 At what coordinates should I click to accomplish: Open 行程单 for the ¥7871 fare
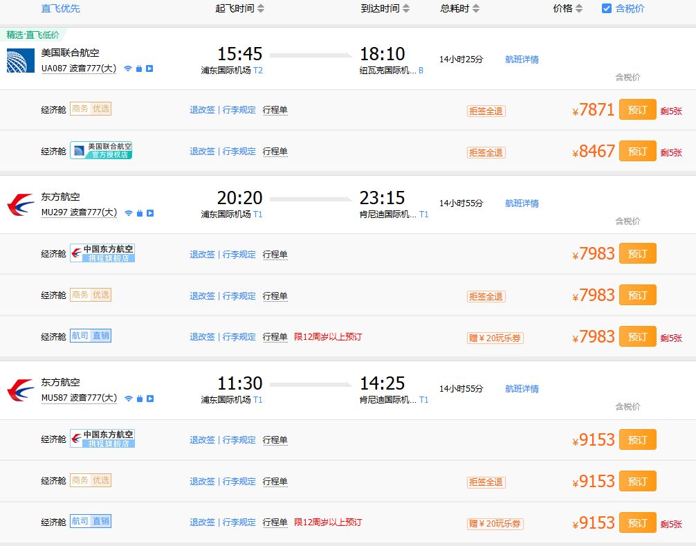pyautogui.click(x=275, y=109)
